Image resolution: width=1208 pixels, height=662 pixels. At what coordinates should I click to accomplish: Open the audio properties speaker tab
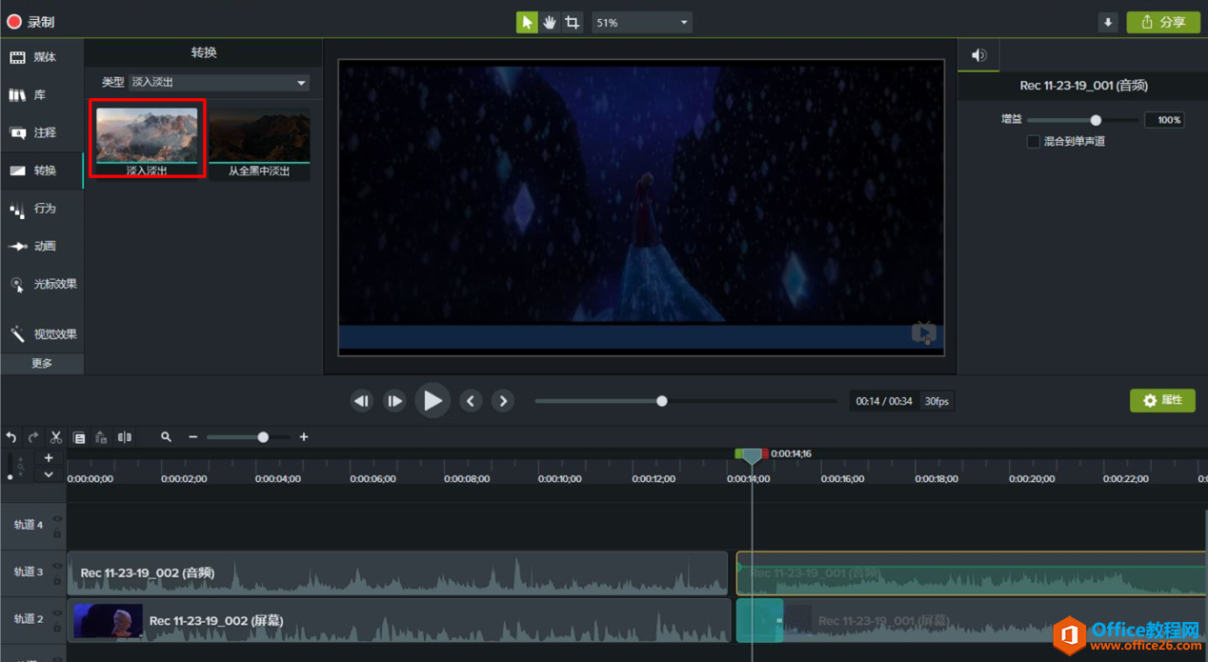(x=978, y=55)
